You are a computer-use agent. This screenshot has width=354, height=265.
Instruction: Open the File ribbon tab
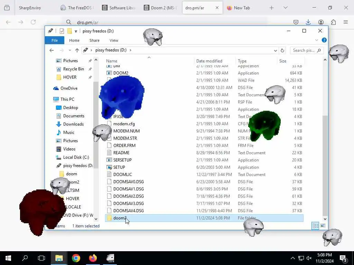[54, 40]
